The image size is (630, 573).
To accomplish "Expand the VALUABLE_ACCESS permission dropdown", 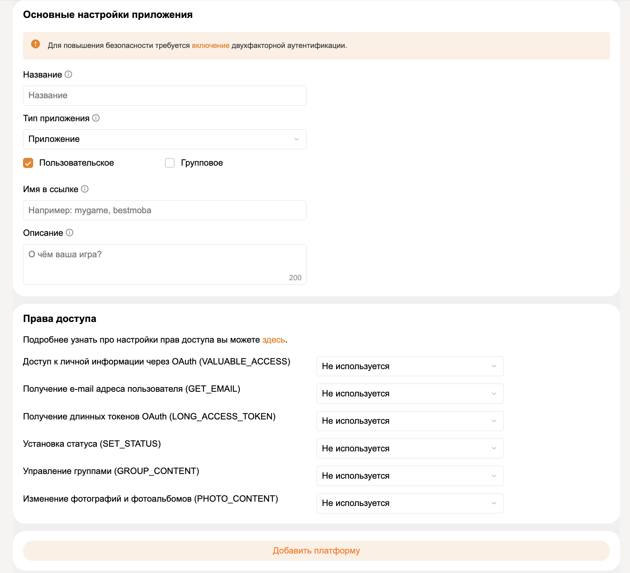I will 410,366.
